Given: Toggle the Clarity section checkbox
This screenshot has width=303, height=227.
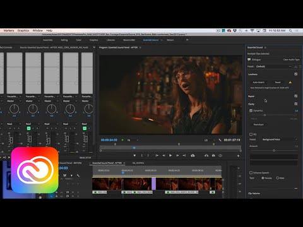Looking at the screenshot, I should click(296, 104).
